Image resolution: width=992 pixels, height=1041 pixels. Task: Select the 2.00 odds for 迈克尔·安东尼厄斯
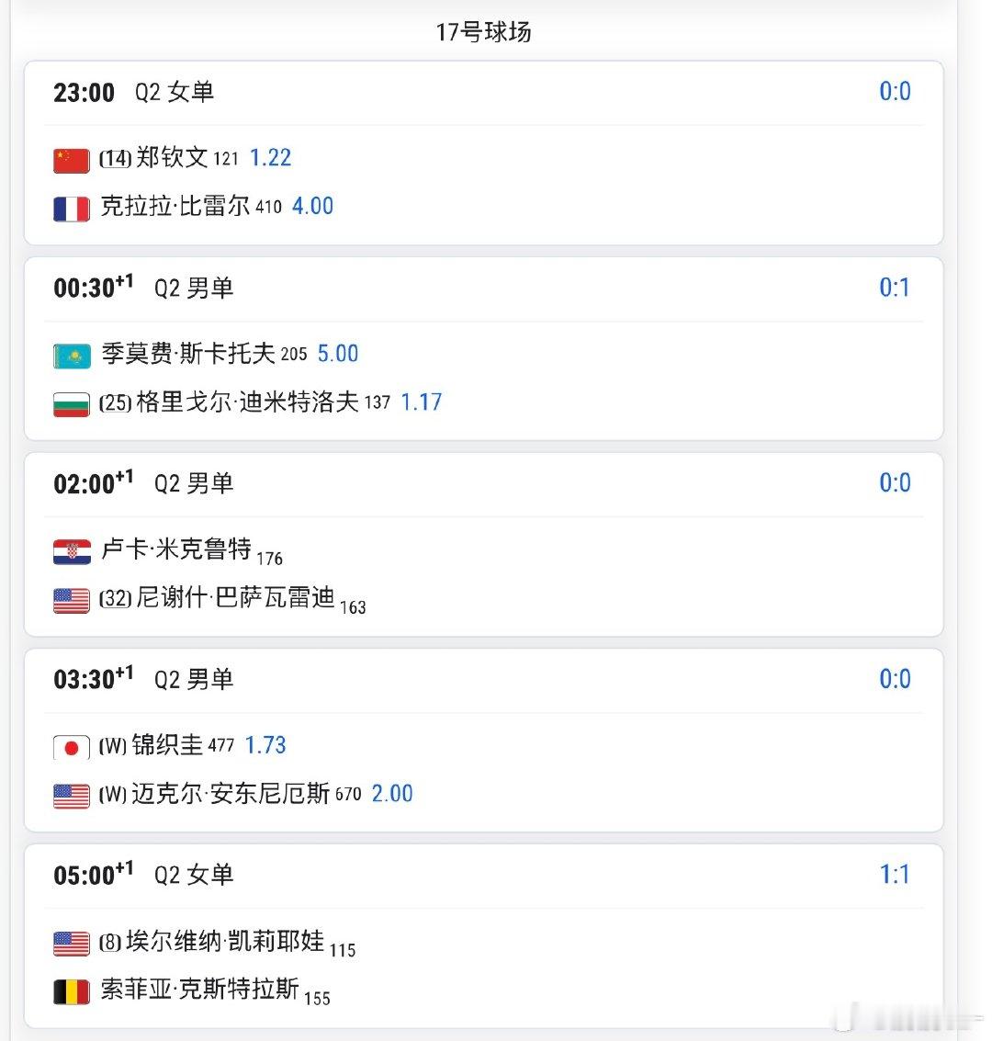click(392, 794)
